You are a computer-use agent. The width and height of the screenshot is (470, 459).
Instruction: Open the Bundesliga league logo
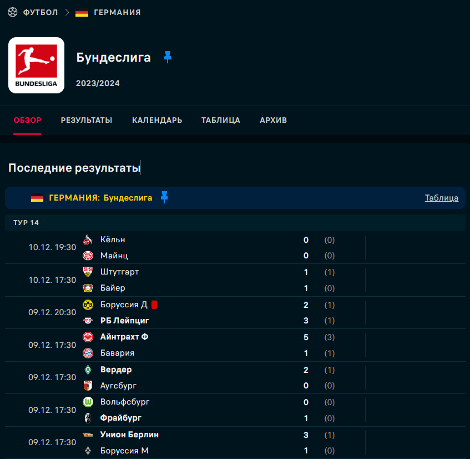coord(36,65)
